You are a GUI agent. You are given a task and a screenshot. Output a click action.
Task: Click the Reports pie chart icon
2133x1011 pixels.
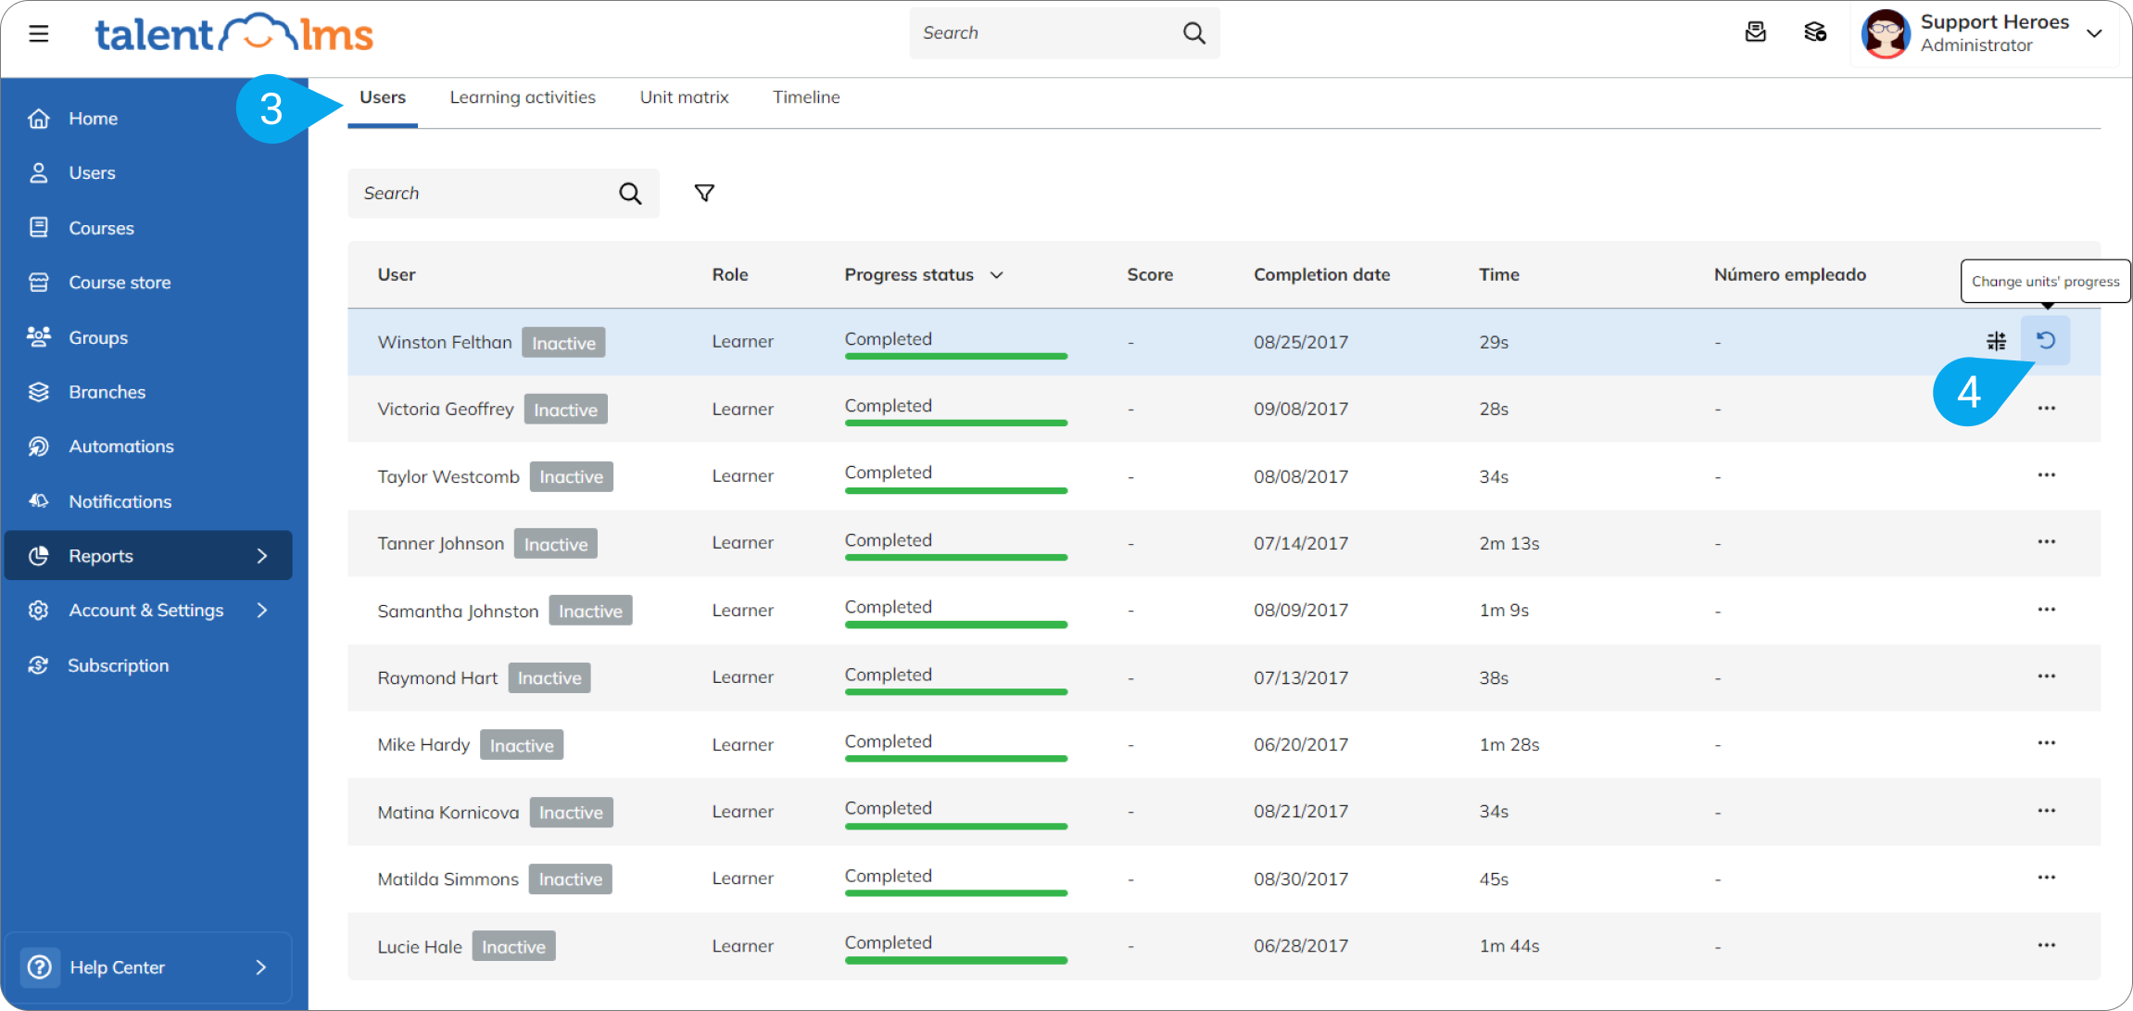38,556
